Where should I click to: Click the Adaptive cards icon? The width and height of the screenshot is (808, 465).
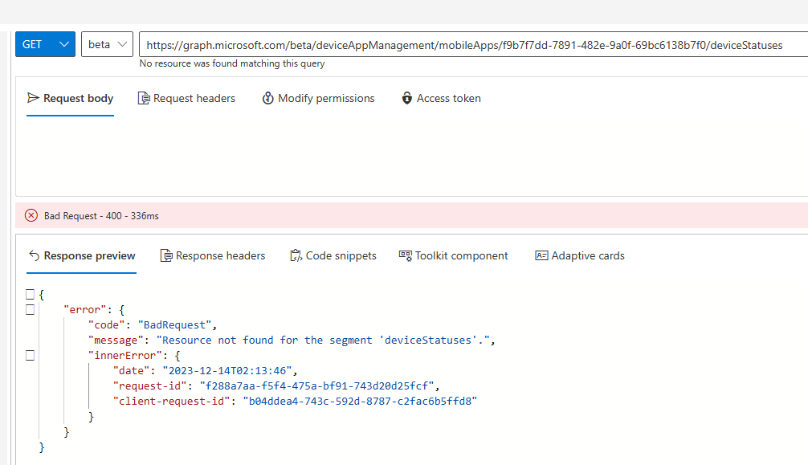click(x=541, y=255)
